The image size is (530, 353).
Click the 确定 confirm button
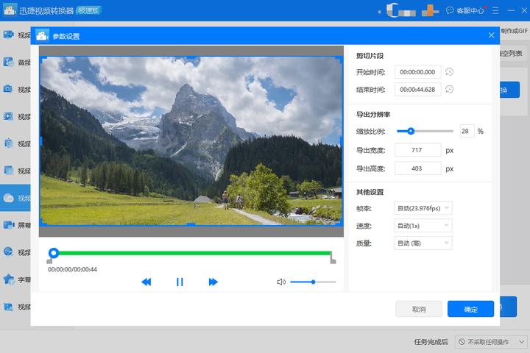470,309
